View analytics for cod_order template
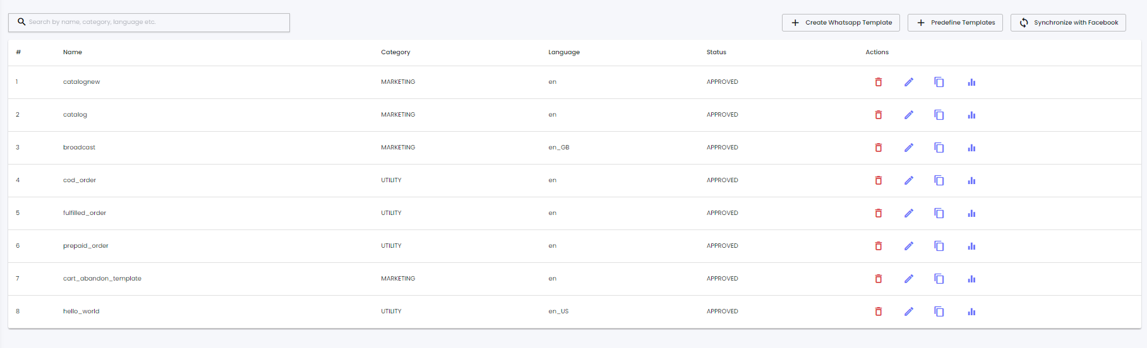 pos(971,180)
